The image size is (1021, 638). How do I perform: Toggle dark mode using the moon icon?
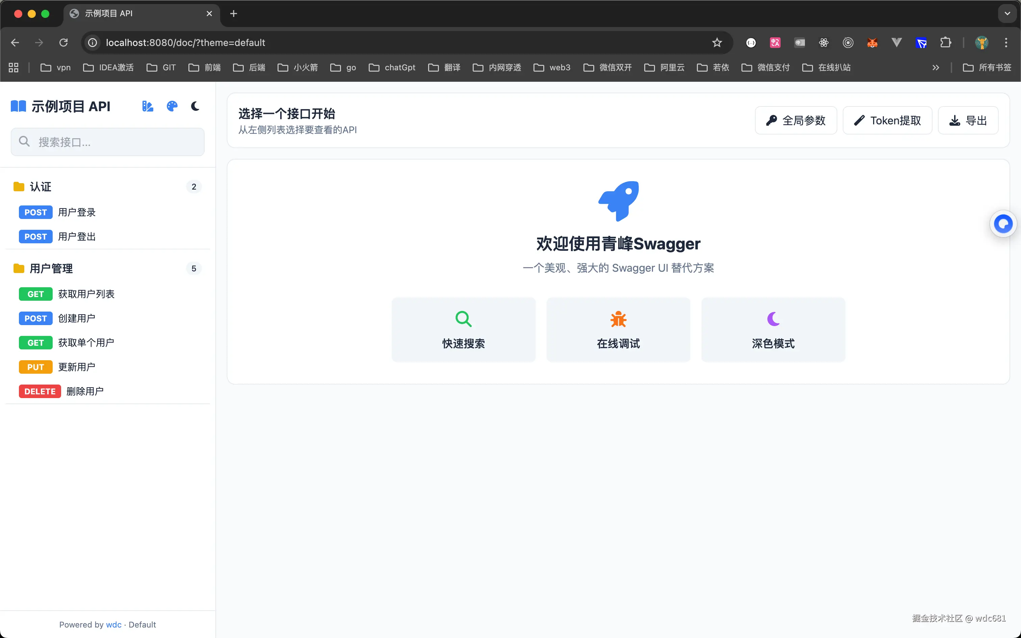pyautogui.click(x=194, y=106)
